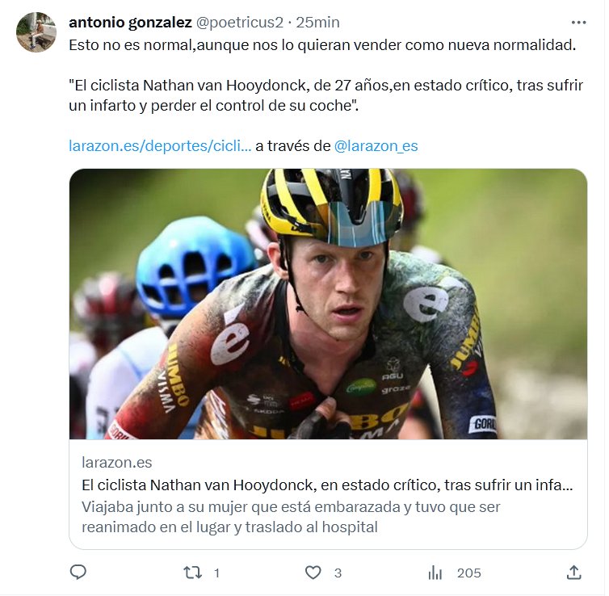Click antonio gonzalez's profile avatar
This screenshot has width=609, height=596.
coord(36,33)
